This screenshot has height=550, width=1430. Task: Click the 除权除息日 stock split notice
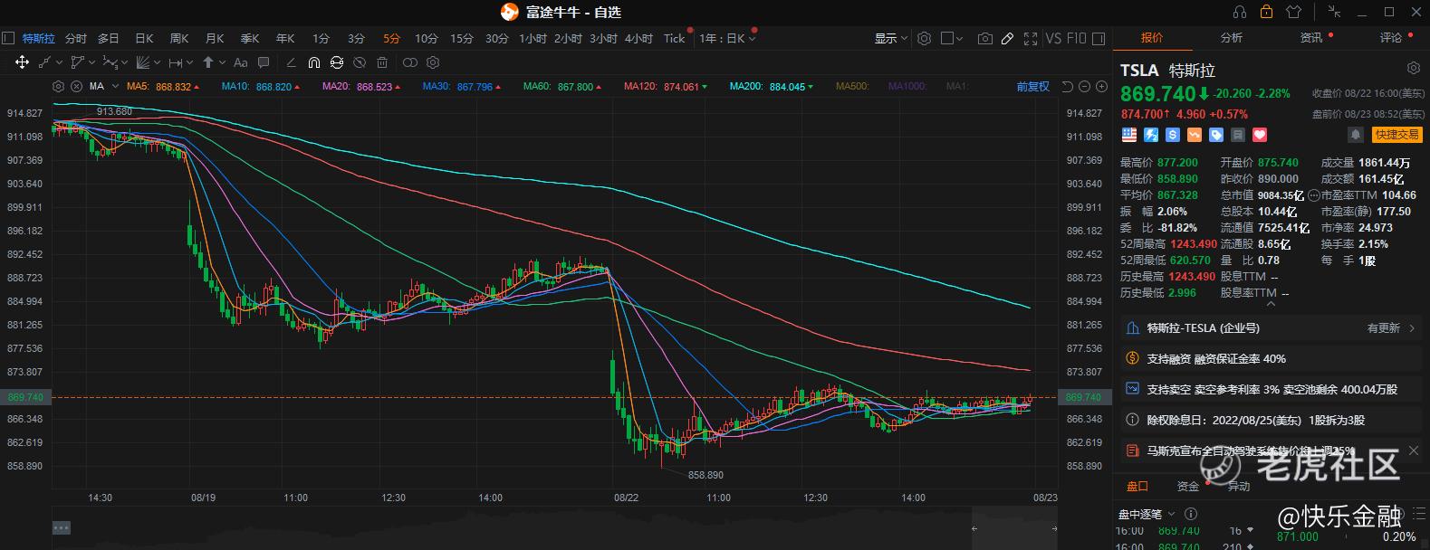(1271, 420)
